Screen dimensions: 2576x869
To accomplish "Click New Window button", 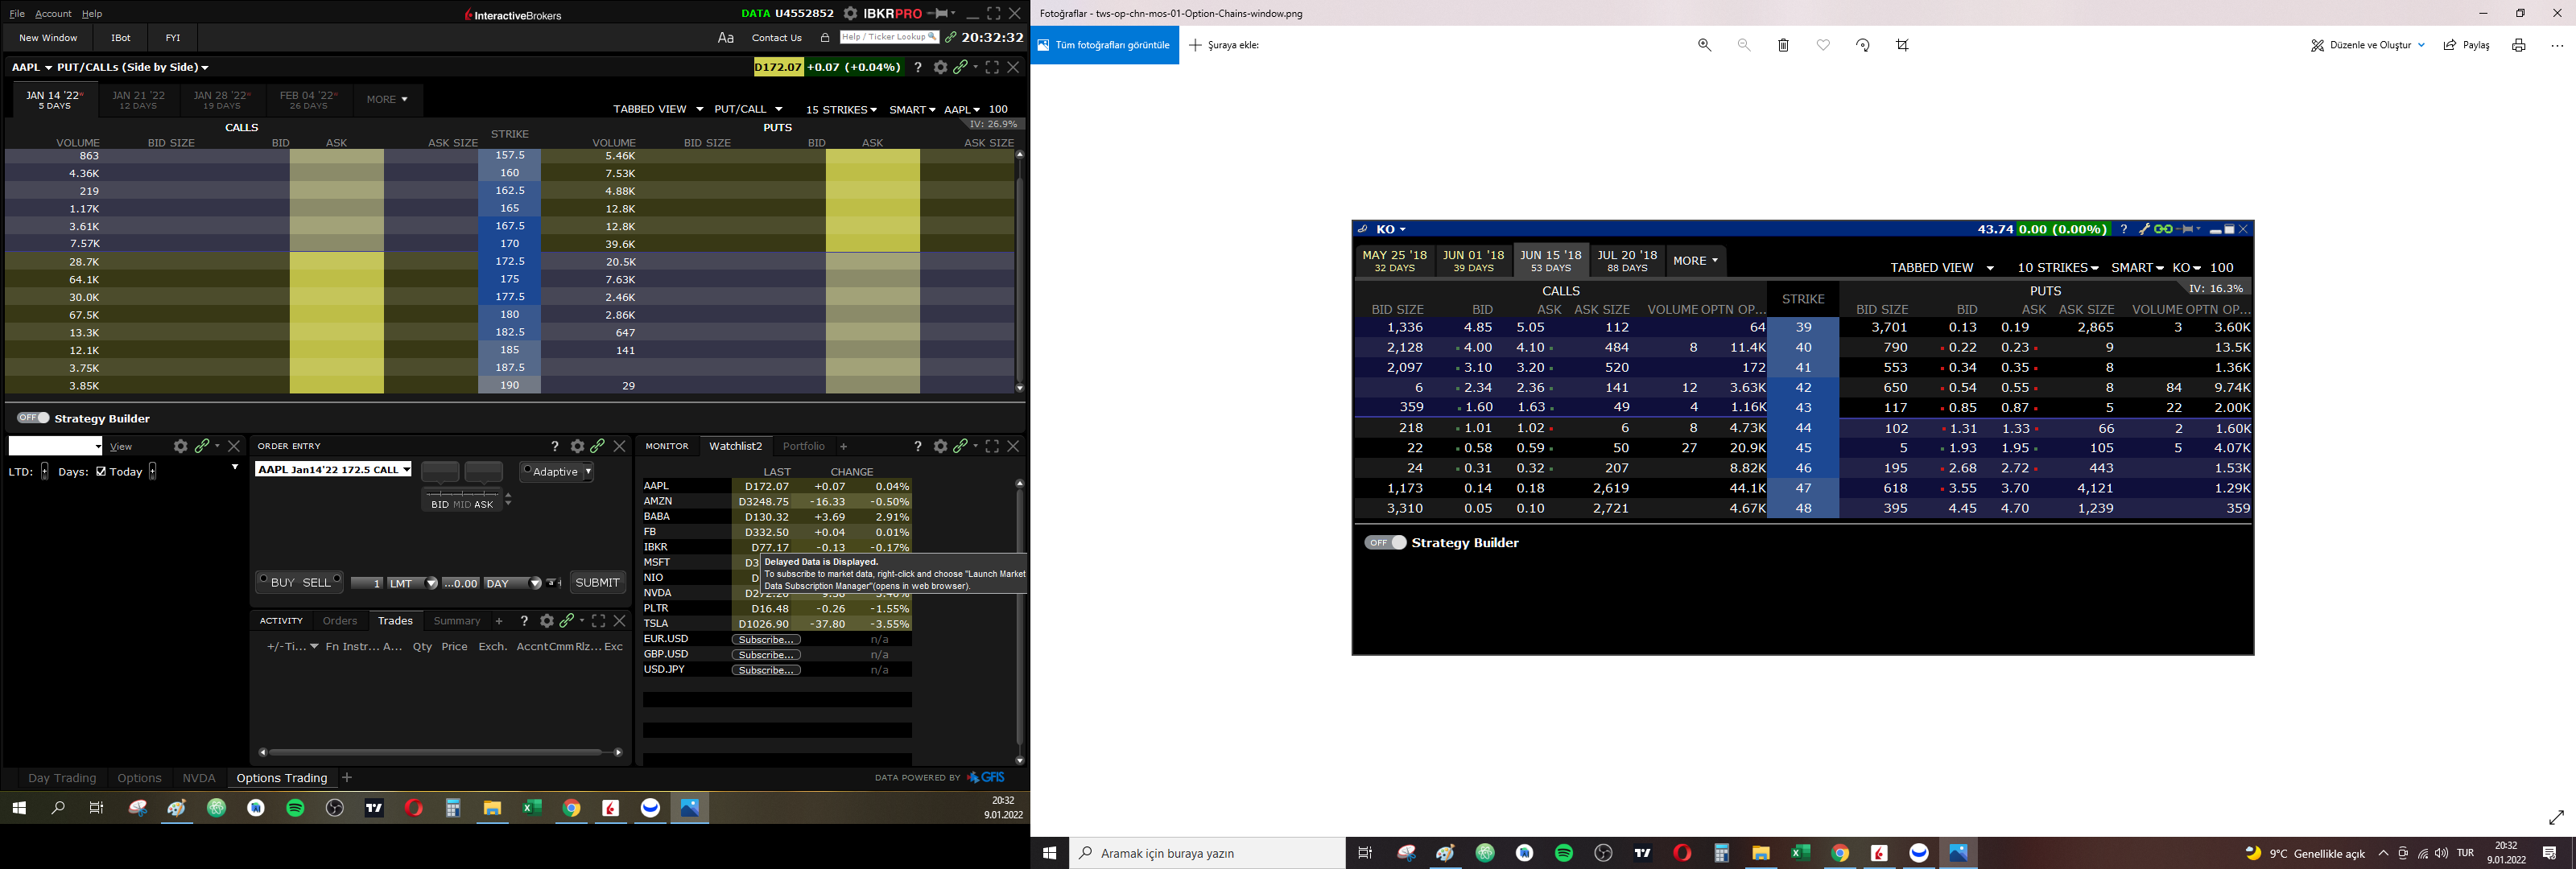I will pos(48,38).
